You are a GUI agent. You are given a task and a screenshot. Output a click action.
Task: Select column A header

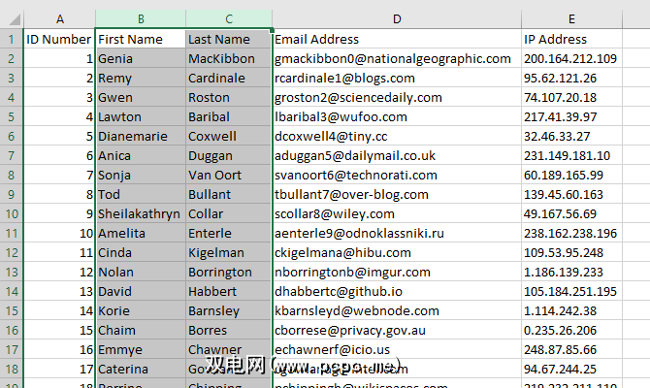(x=60, y=19)
